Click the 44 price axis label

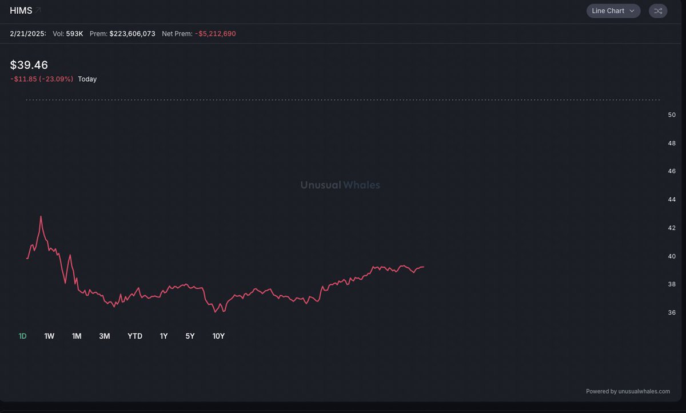(672, 200)
